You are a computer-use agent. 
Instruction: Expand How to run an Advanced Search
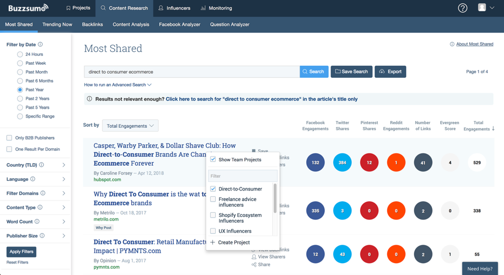117,84
